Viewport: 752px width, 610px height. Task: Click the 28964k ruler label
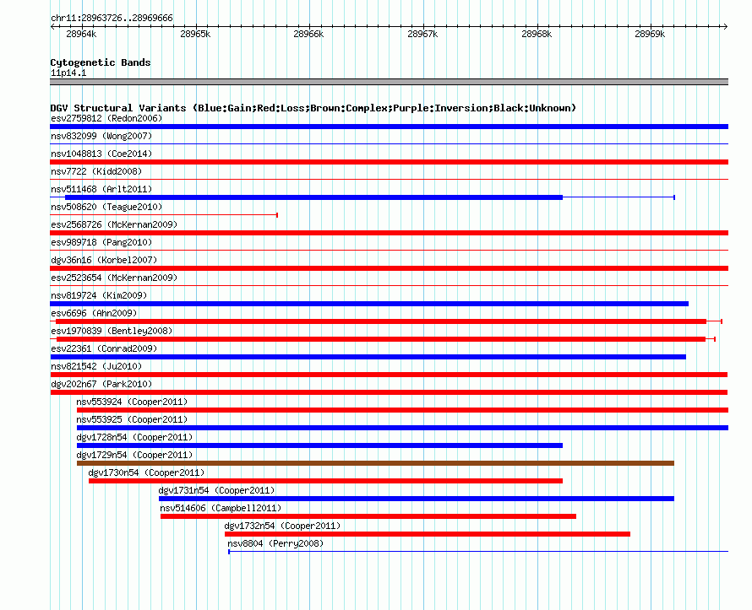81,34
